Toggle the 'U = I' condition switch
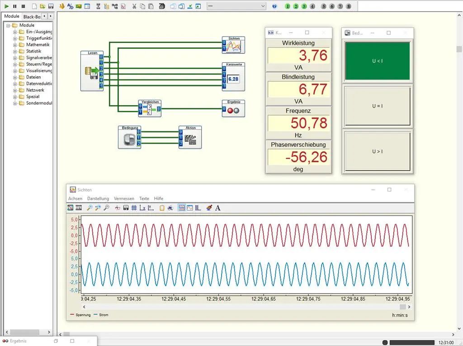Viewport: 463px width, 346px height. tap(378, 106)
